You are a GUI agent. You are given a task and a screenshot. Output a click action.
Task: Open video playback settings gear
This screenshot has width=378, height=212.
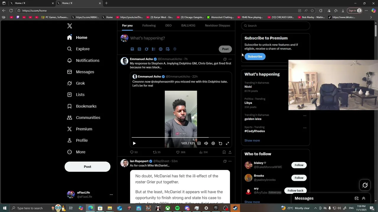(x=213, y=143)
